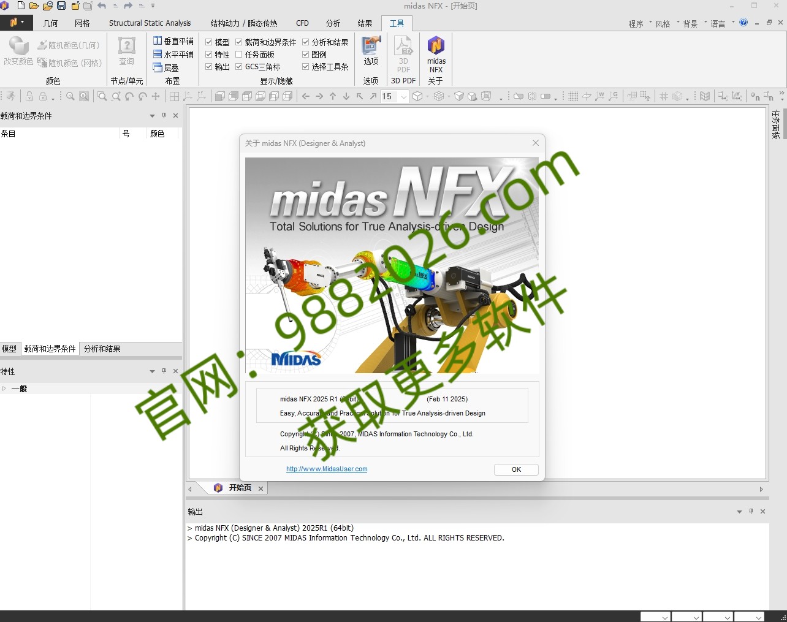
Task: Open the Structural Static Analysis tab
Action: click(x=150, y=23)
